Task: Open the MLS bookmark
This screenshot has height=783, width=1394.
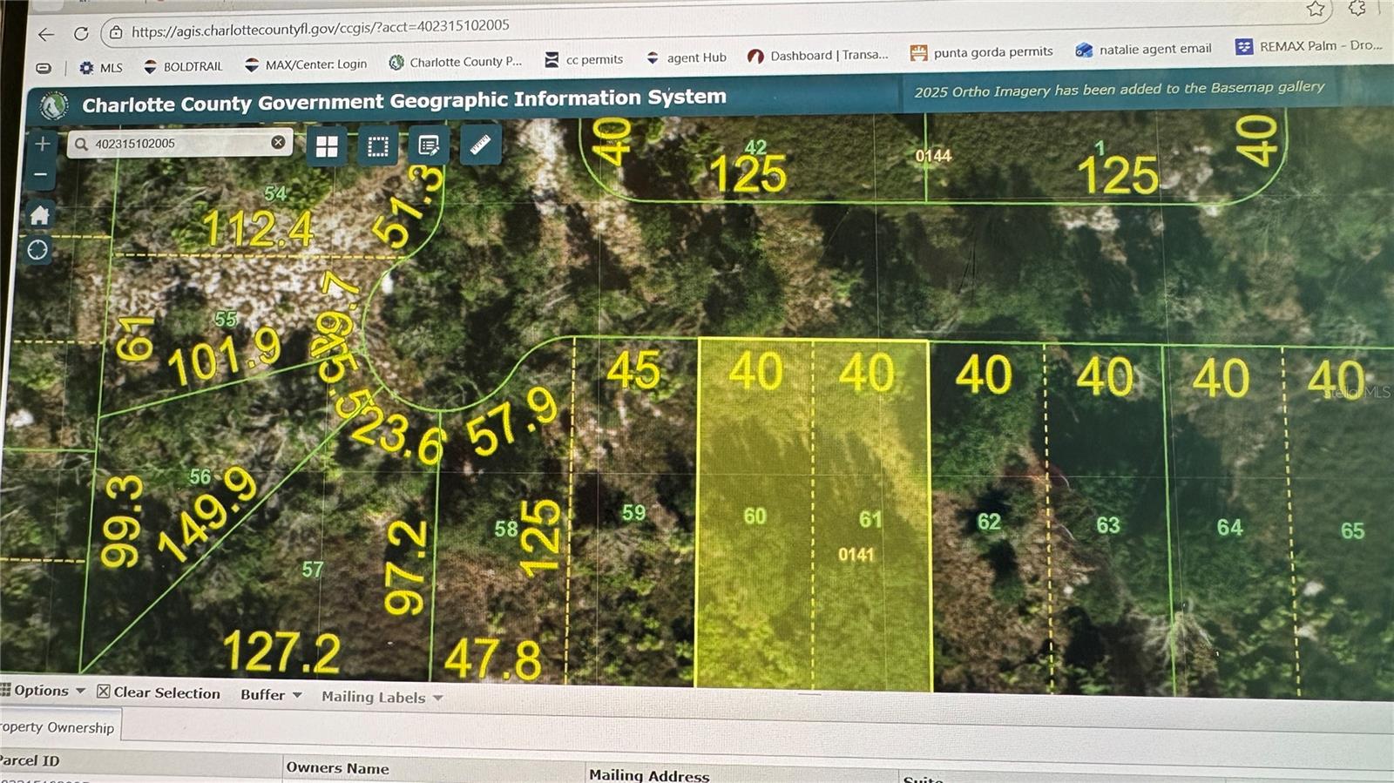Action: pos(101,67)
